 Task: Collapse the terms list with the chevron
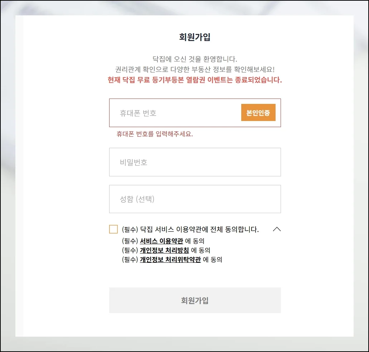click(x=277, y=229)
